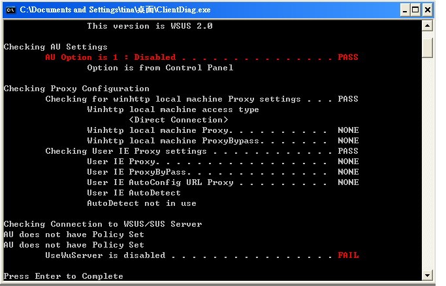Image resolution: width=446 pixels, height=286 pixels.
Task: Close the ClientDiag.exe console window
Action: tap(427, 10)
